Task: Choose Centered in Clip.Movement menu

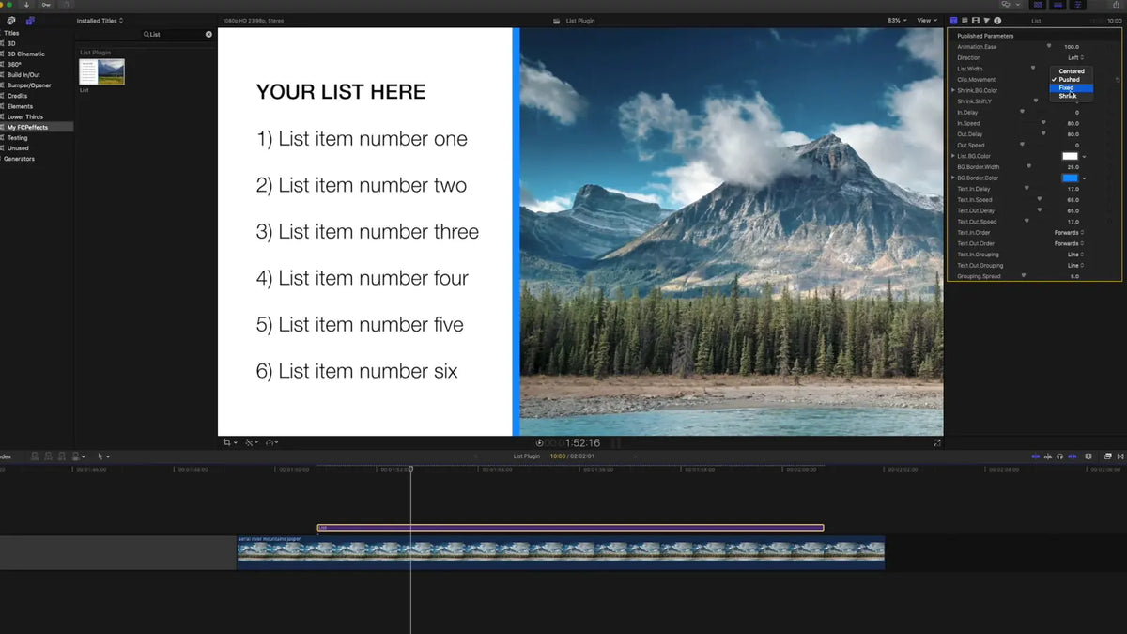Action: tap(1072, 71)
